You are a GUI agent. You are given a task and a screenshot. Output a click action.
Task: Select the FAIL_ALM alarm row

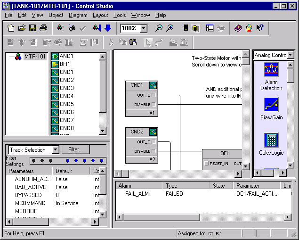tap(204, 194)
